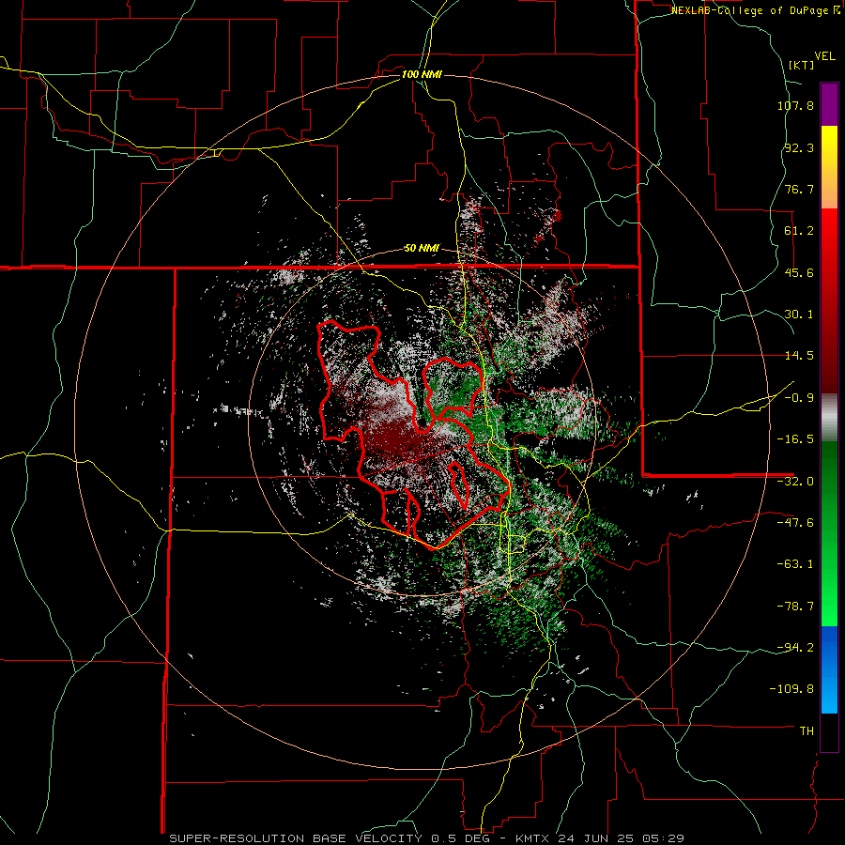Click the 107.8 legend value
The width and height of the screenshot is (845, 845).
pos(795,105)
